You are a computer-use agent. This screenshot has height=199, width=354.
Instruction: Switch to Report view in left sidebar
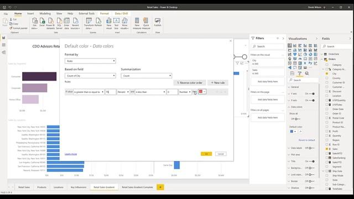(x=4, y=38)
